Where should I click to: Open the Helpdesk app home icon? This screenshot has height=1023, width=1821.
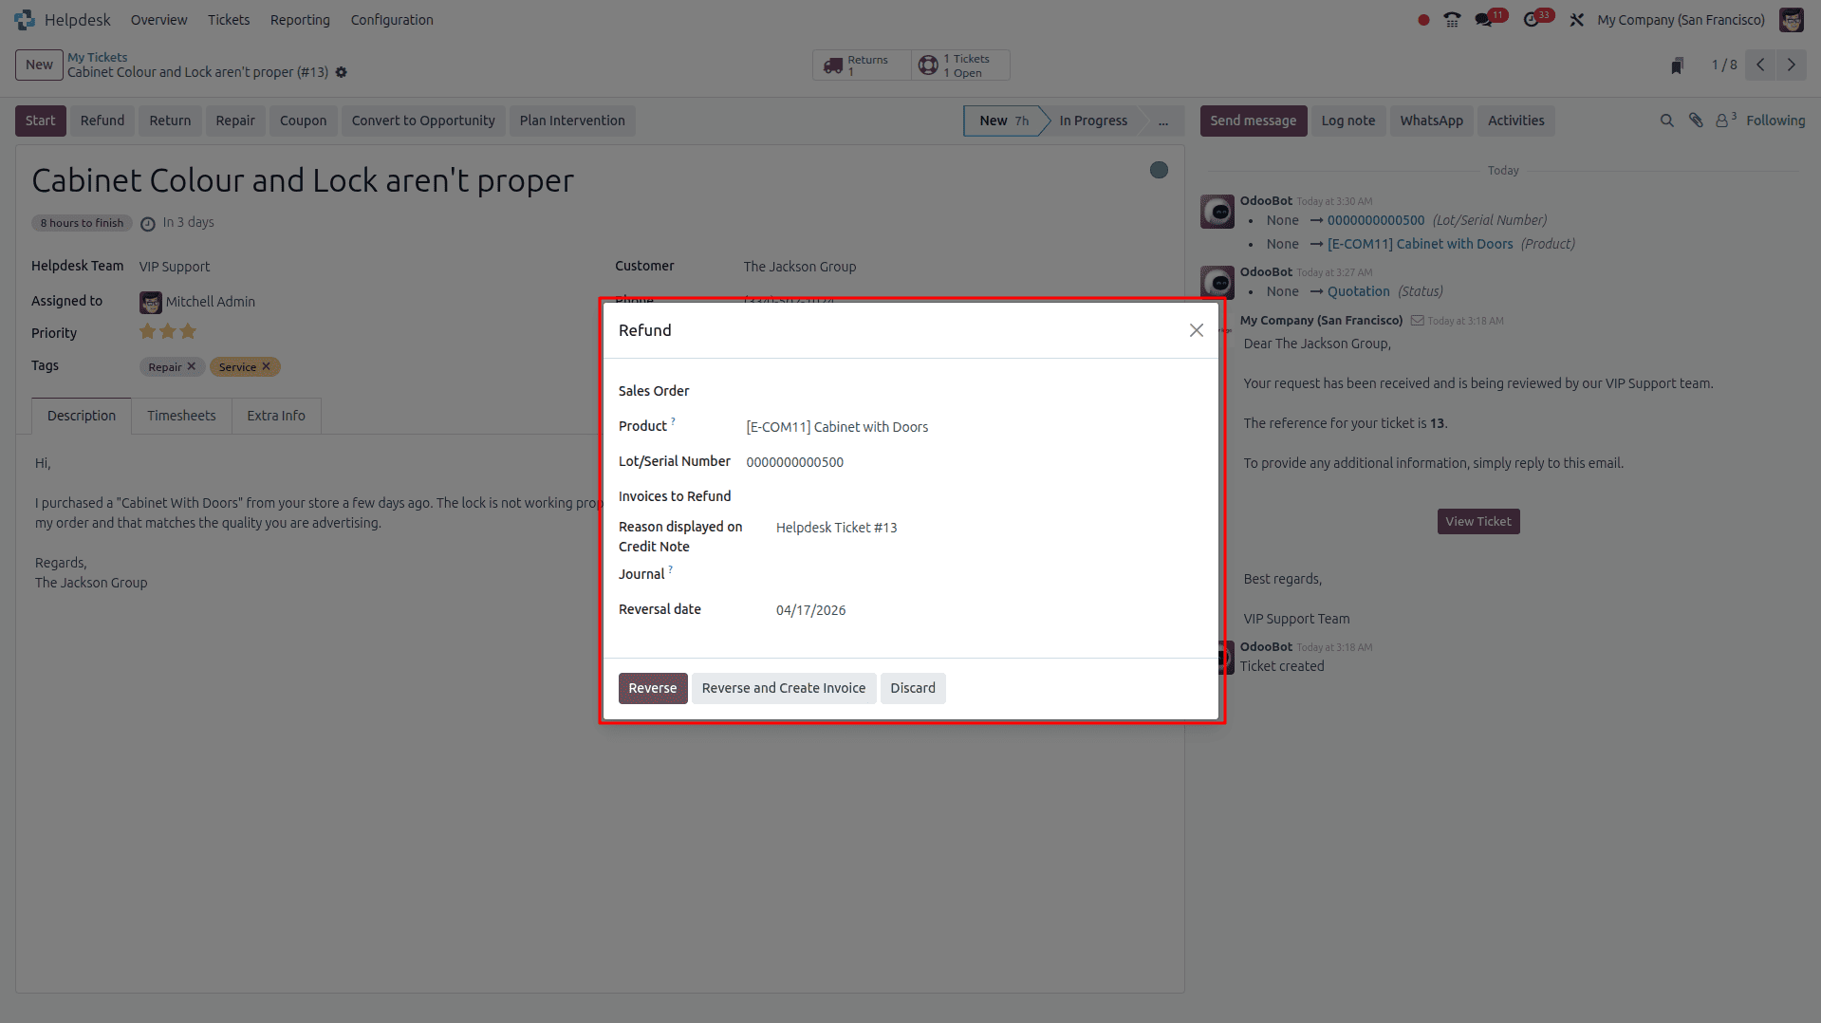(x=25, y=20)
